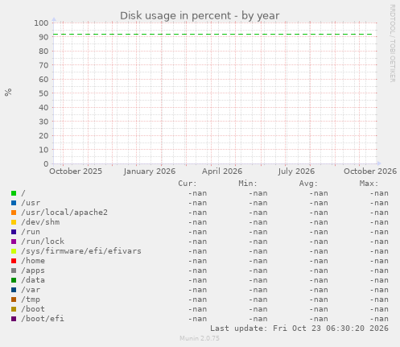Click the purple swatch for /run/lock

click(x=14, y=242)
